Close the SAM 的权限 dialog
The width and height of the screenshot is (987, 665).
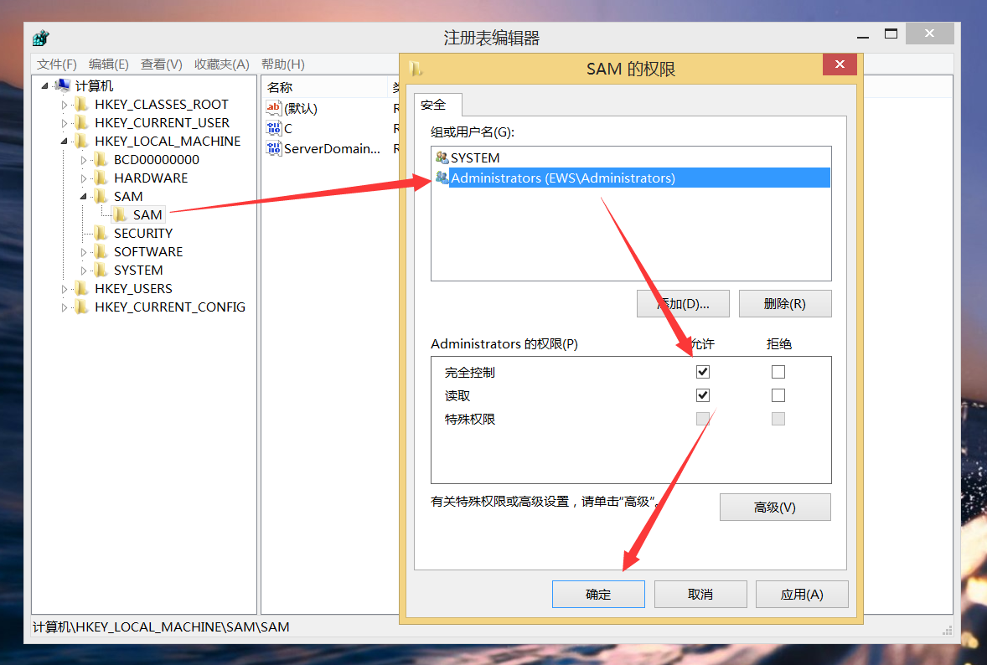(x=840, y=64)
